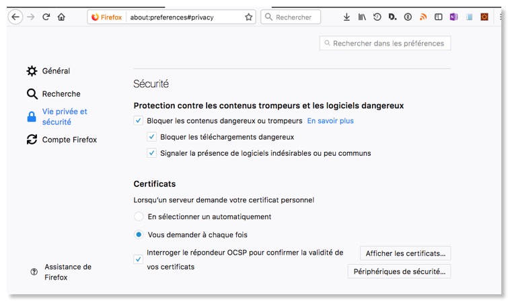Open the downloads arrow in the toolbar
This screenshot has width=508, height=301.
coord(347,17)
